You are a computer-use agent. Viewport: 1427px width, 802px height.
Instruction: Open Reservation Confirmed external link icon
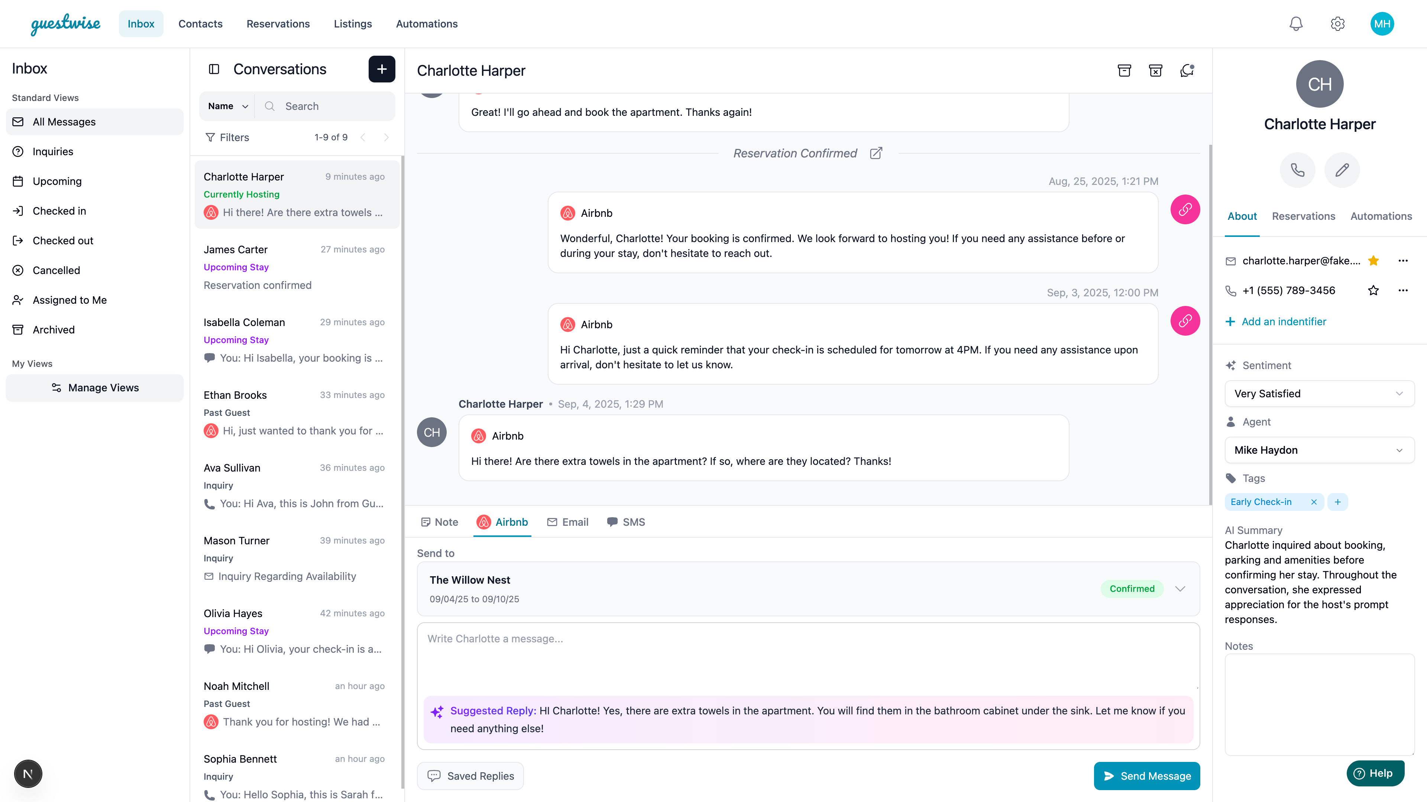[x=876, y=153]
